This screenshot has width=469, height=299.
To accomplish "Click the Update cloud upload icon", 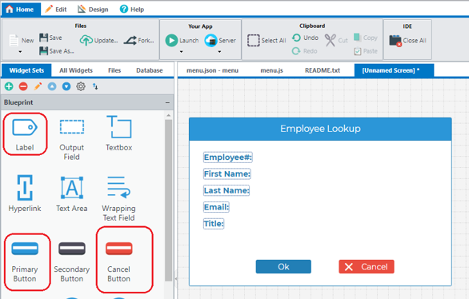I will click(86, 40).
